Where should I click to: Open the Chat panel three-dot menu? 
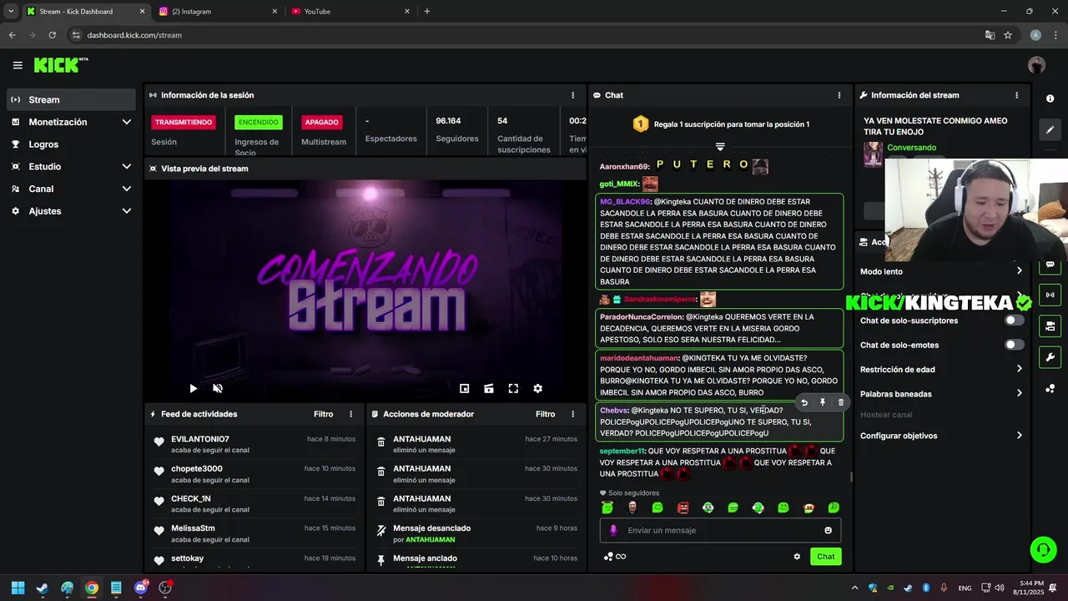click(839, 95)
